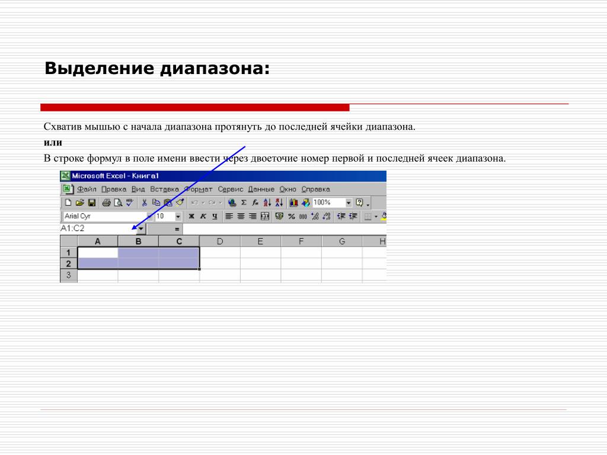607x455 pixels.
Task: Click the Open file folder icon
Action: 80,203
